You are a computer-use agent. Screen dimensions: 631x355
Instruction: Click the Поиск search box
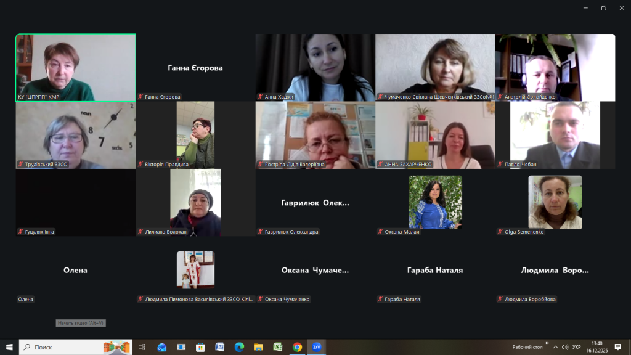[68, 347]
